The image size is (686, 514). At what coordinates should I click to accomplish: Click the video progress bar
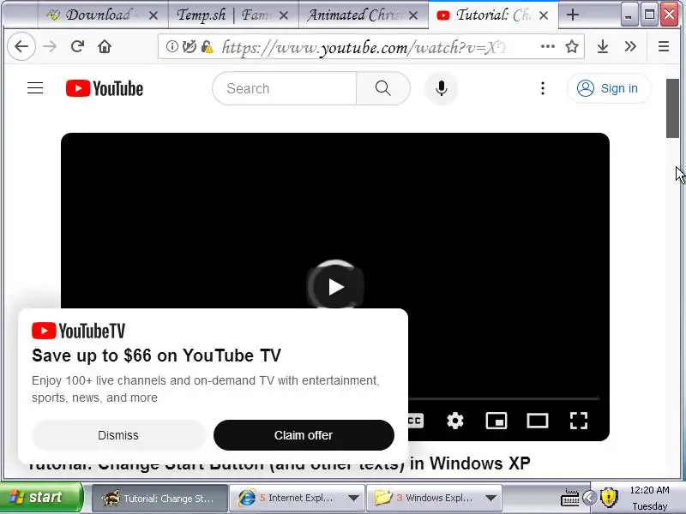coord(503,398)
